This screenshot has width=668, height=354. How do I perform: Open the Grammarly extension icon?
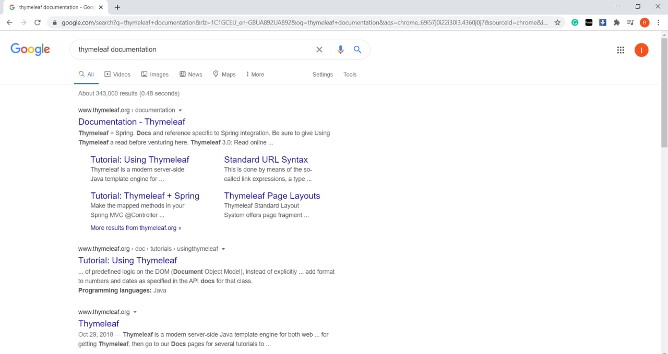coord(575,22)
